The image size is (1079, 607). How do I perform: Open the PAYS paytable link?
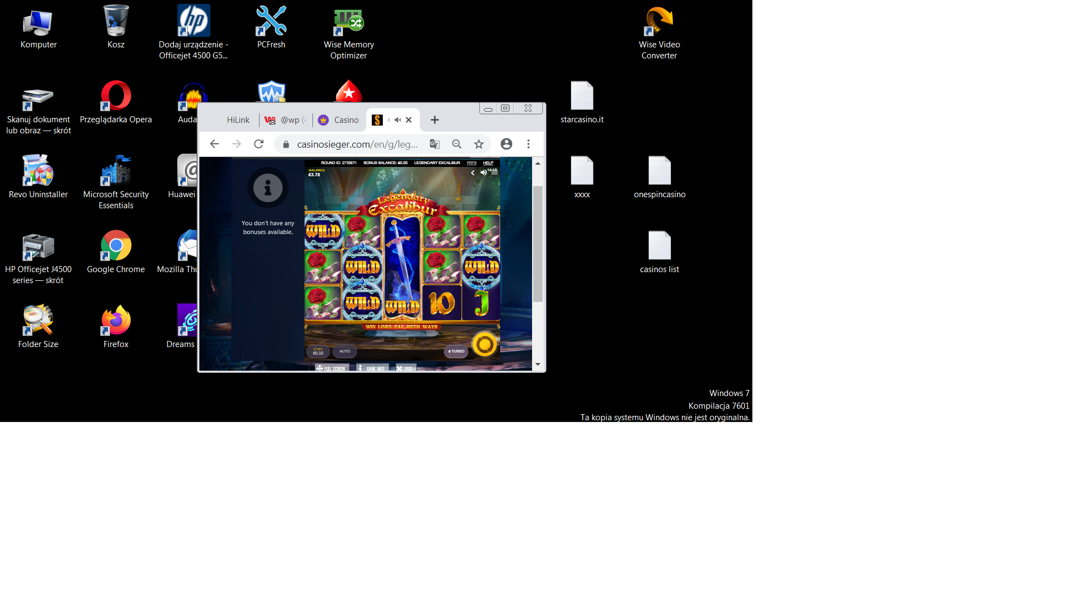click(x=471, y=163)
